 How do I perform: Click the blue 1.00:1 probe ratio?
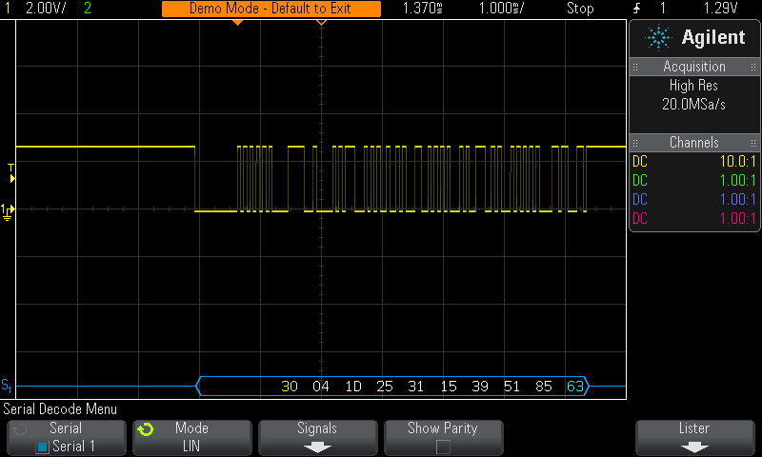click(738, 200)
